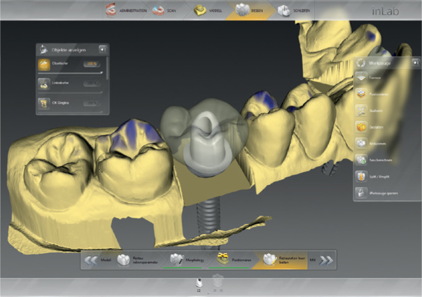422x297 pixels.
Task: Toggle Oberkiefer visibility icon
Action: 44,64
